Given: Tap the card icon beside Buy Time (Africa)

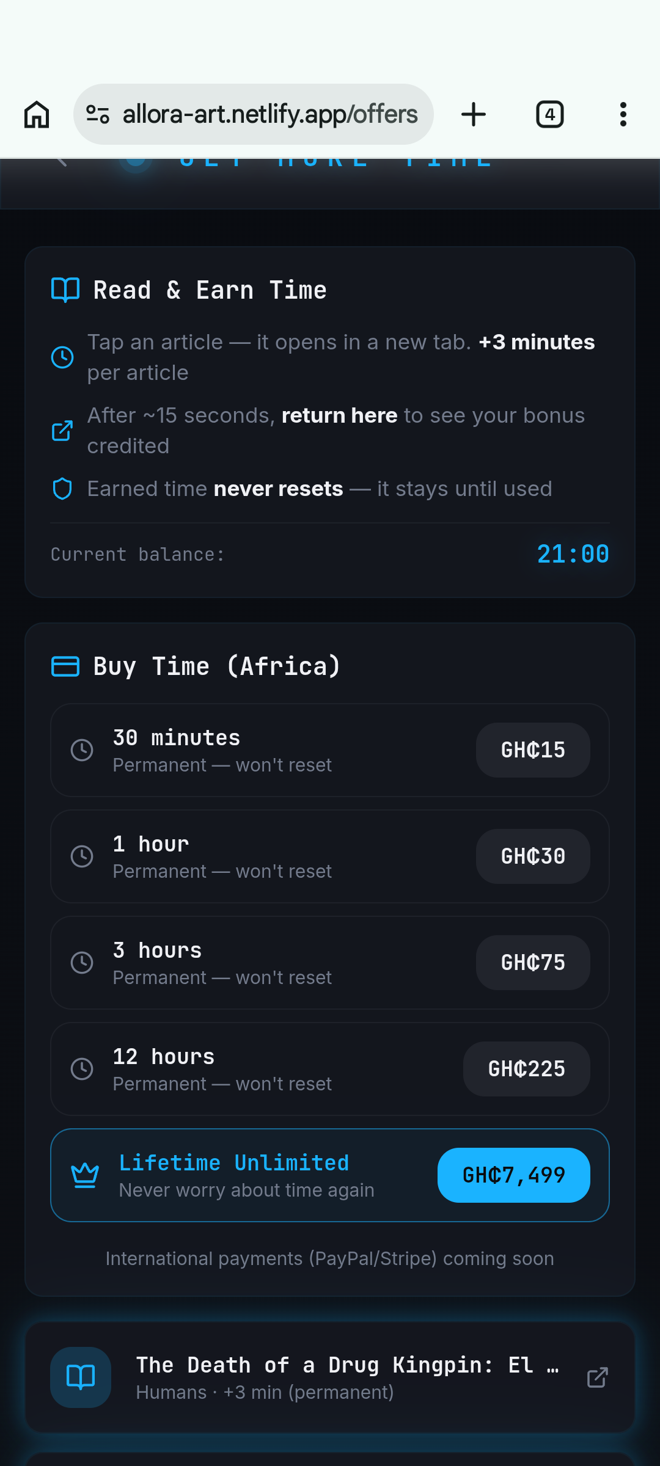Looking at the screenshot, I should [x=65, y=666].
